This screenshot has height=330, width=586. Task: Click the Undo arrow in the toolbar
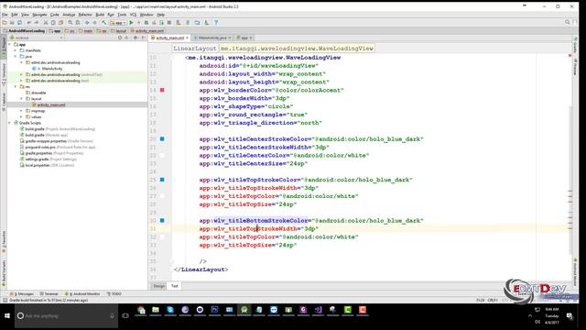point(28,23)
